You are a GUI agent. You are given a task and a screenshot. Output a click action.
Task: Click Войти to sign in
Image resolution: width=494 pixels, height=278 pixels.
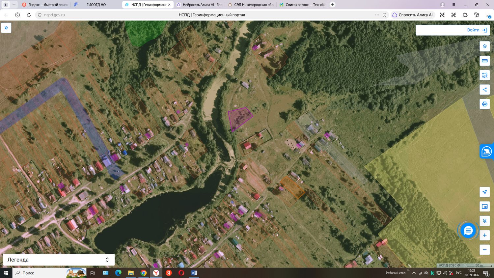[x=477, y=30]
